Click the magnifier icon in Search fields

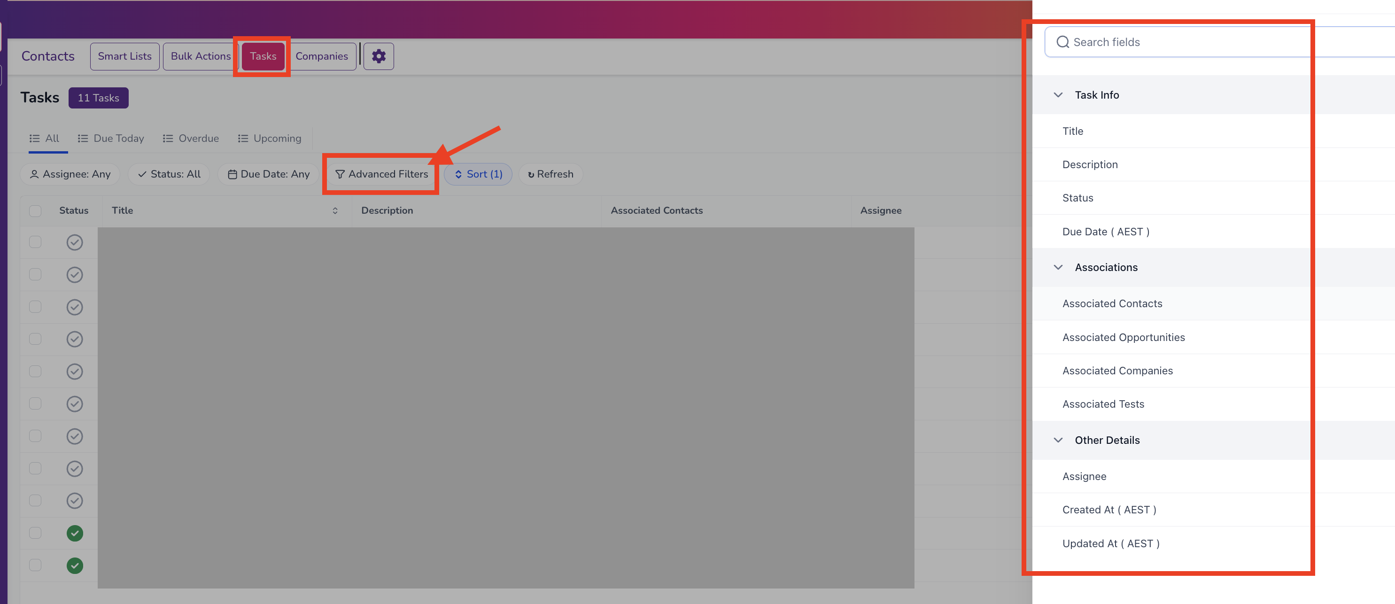click(x=1063, y=42)
